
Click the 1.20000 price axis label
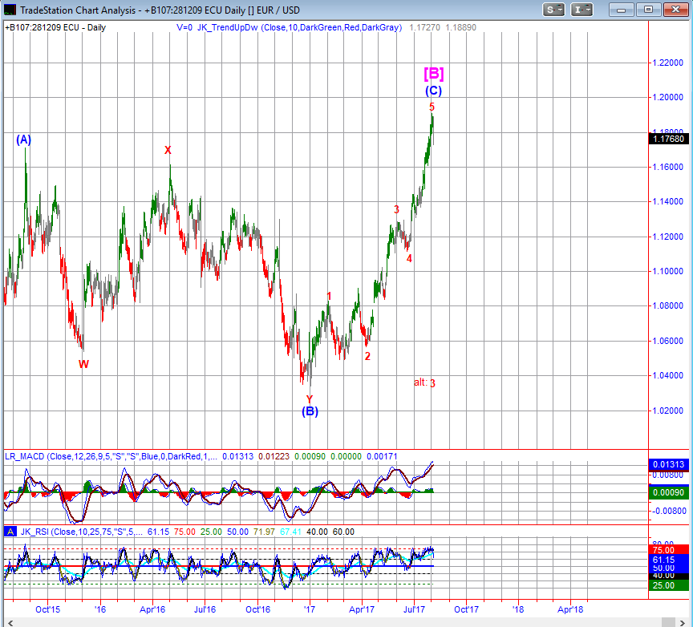668,97
